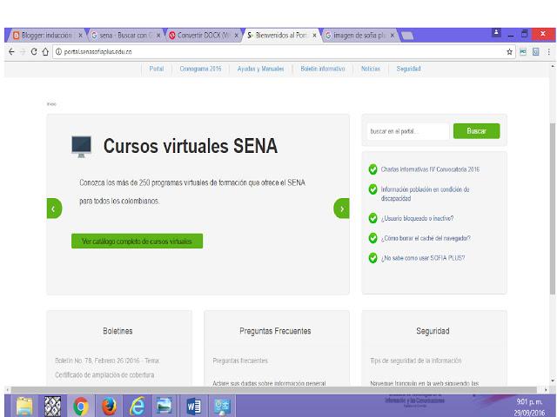Click 'Ver catálogo completo de cursos virtuales'
This screenshot has width=557, height=417.
(137, 242)
